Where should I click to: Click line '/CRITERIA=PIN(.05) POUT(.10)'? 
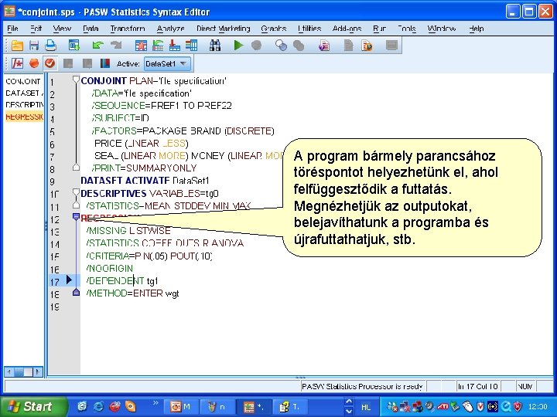[x=149, y=256]
